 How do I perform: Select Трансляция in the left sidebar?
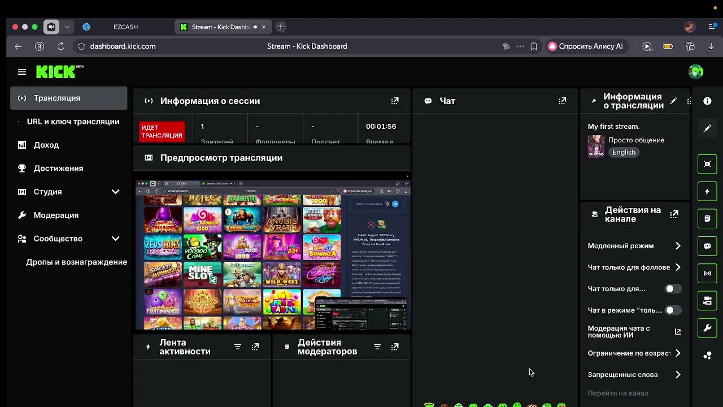click(x=68, y=98)
